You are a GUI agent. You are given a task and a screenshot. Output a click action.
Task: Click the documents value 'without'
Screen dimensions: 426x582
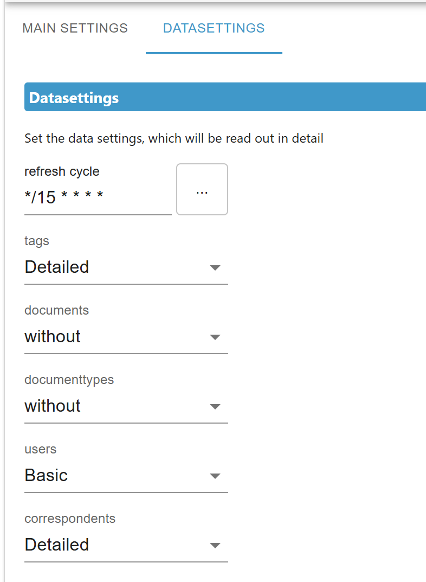coord(52,336)
